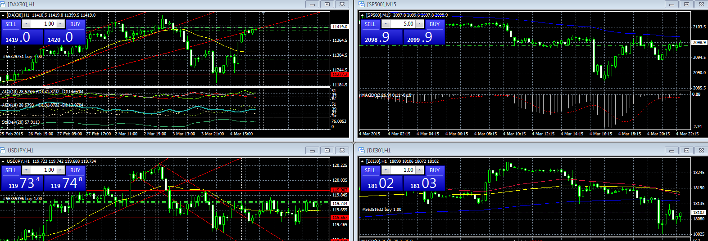The width and height of the screenshot is (708, 241).
Task: Minimize the DJI30 chart window
Action: point(671,150)
